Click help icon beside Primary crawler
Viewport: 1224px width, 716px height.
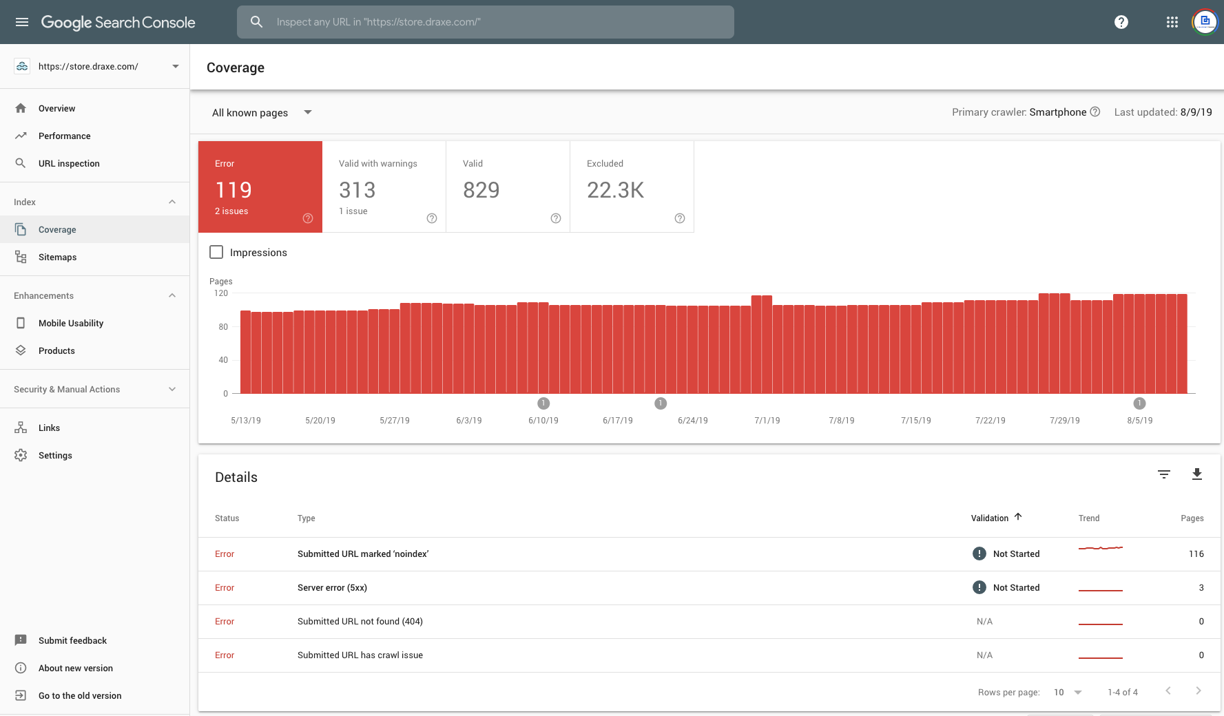(1095, 112)
